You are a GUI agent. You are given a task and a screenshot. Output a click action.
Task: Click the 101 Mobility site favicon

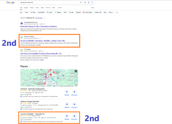click(x=22, y=50)
